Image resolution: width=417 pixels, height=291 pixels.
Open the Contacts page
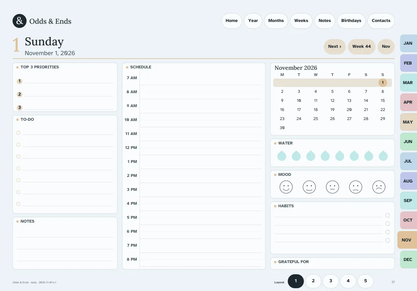click(x=381, y=21)
